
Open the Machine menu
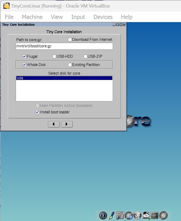tap(32, 17)
